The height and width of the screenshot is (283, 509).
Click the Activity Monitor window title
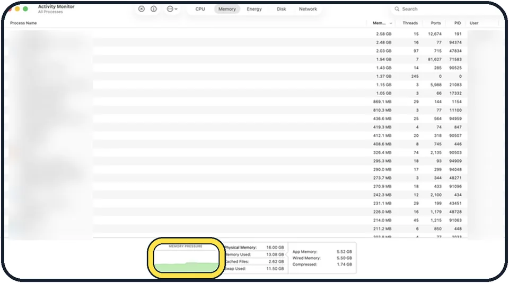(x=56, y=6)
